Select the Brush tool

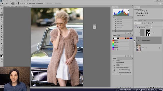point(2,24)
